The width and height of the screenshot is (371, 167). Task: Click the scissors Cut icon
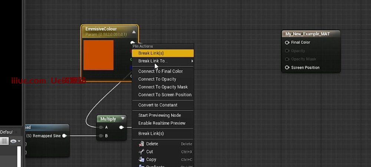141,152
